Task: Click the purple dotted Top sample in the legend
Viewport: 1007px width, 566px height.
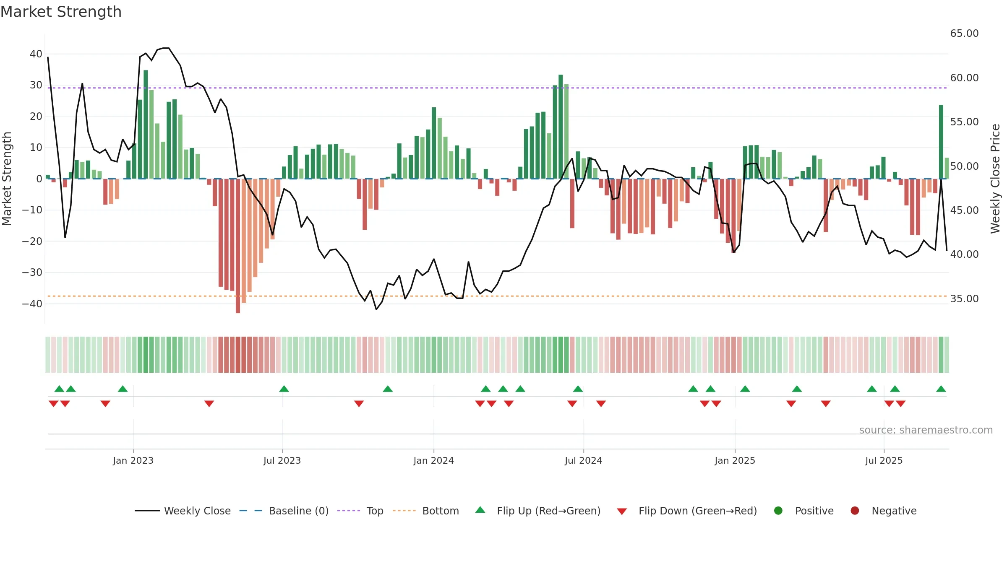Action: point(349,511)
